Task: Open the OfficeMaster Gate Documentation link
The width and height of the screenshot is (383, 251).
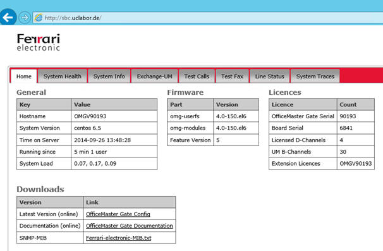Action: 129,226
